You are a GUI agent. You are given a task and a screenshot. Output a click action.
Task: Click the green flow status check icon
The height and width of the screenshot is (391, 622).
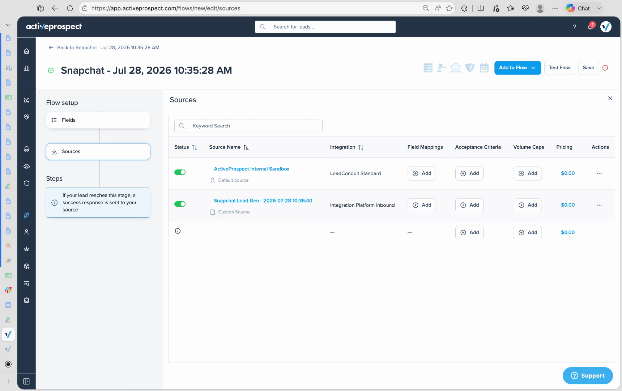pos(51,71)
